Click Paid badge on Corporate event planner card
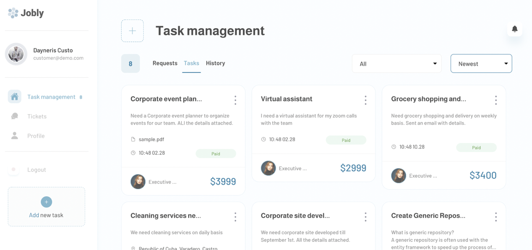532x250 pixels. 216,154
